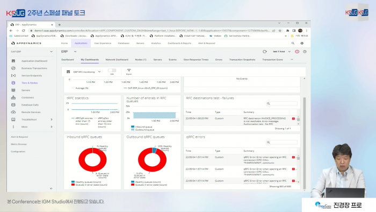This screenshot has width=376, height=212.
Task: Select Tiers & Nodes in sidebar
Action: click(x=30, y=83)
